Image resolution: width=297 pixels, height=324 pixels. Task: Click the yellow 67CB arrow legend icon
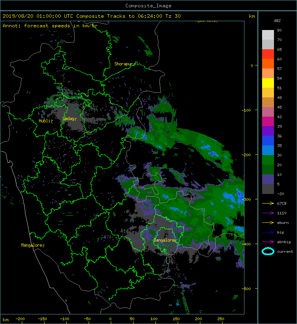[268, 204]
